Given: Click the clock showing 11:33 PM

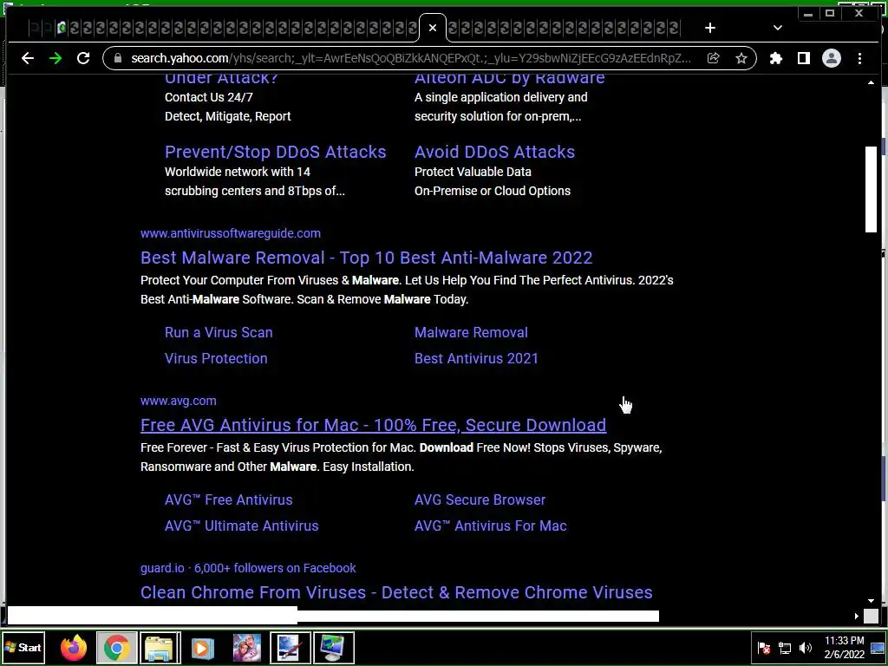Looking at the screenshot, I should click(845, 647).
